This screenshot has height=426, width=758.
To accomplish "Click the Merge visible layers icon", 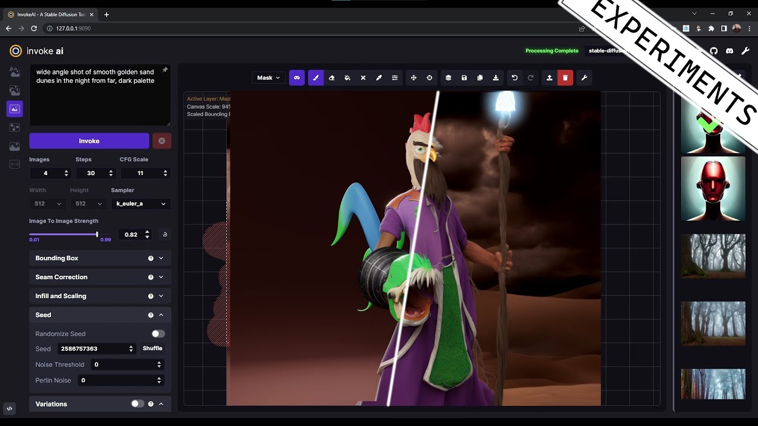I will 448,78.
